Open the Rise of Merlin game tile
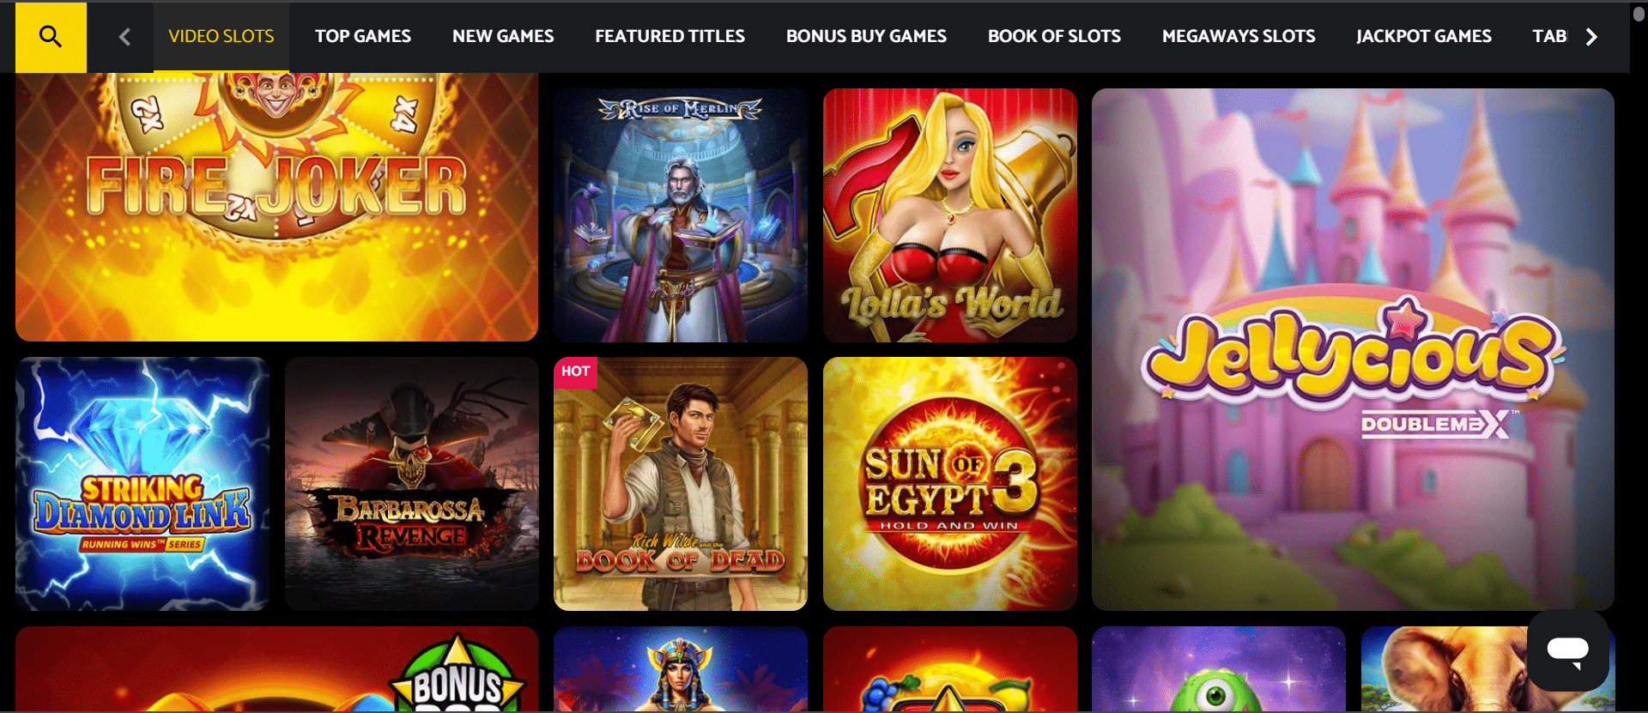Image resolution: width=1648 pixels, height=713 pixels. click(681, 215)
